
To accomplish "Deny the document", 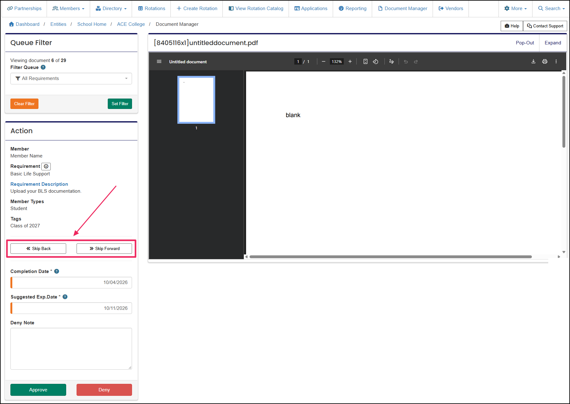I will pos(104,390).
